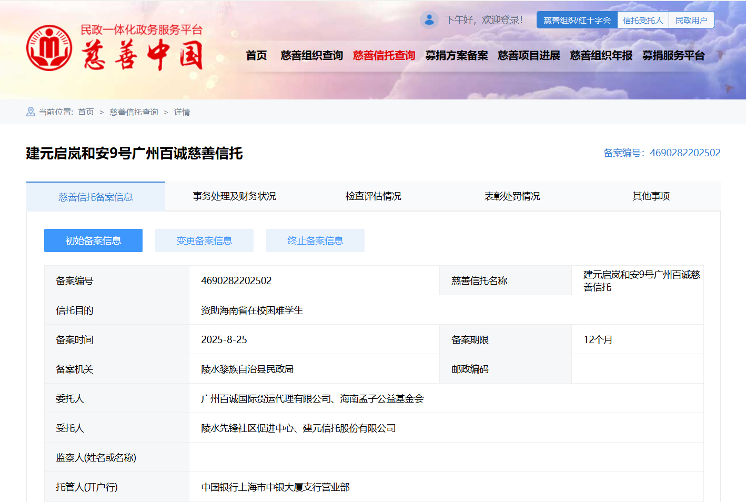746x502 pixels.
Task: Open the 首页 navigation menu item
Action: [x=256, y=56]
